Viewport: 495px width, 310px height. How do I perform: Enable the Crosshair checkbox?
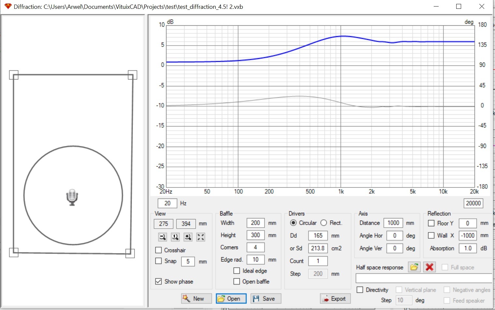coord(158,250)
